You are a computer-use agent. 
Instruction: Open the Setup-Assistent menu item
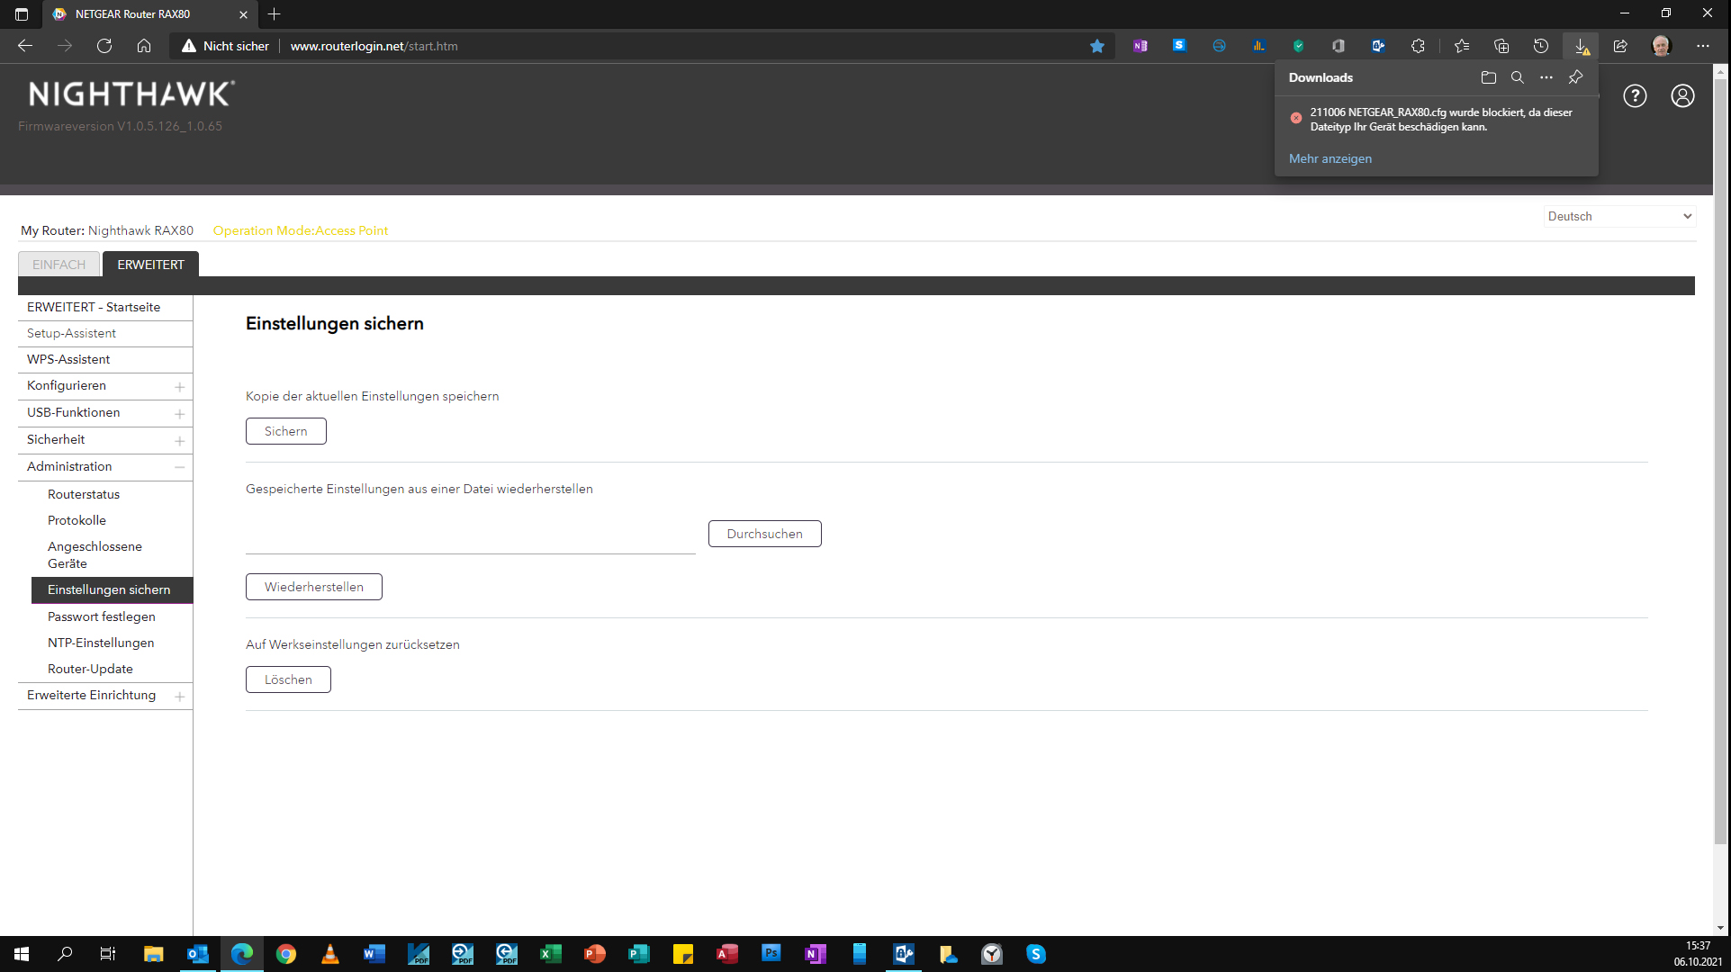(x=71, y=333)
